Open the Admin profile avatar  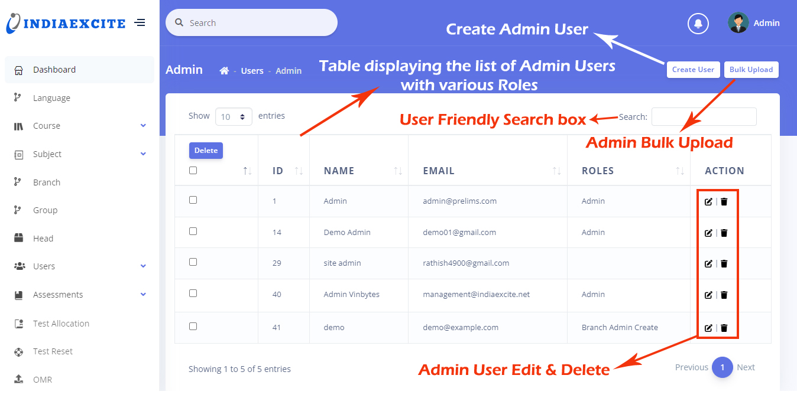(x=738, y=23)
